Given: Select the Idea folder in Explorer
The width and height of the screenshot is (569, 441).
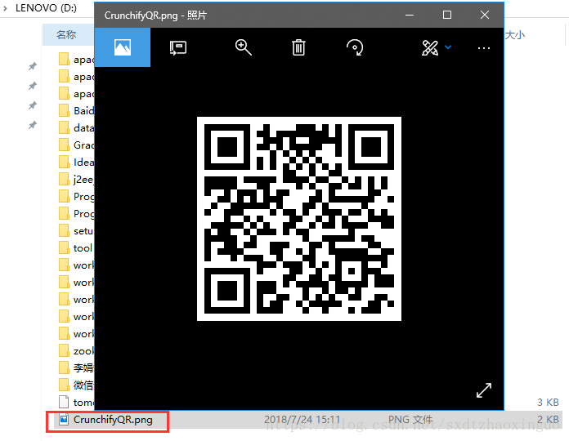Looking at the screenshot, I should click(x=84, y=162).
